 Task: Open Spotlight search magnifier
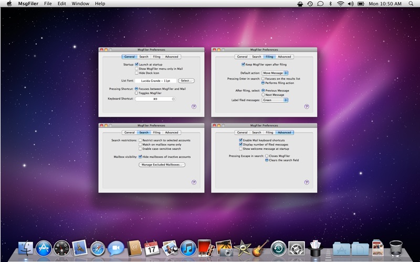pos(411,4)
